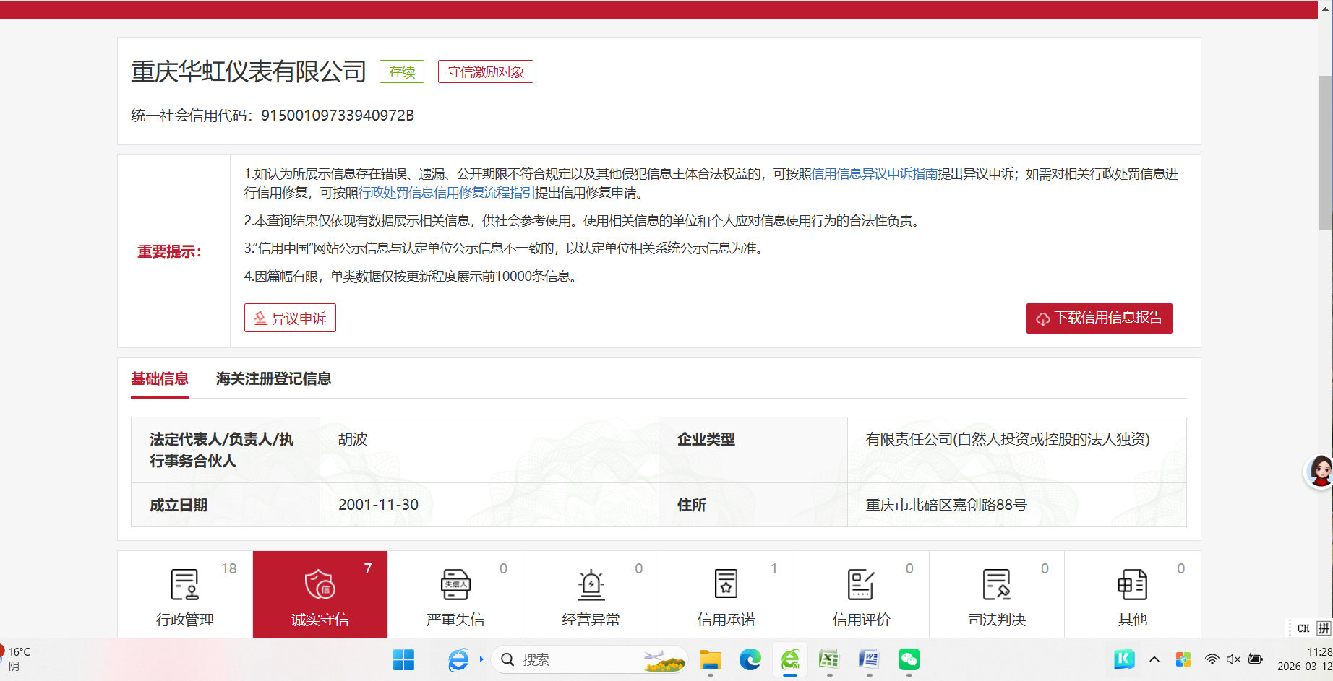Open 行政处罚信息信用修复流程指引 link
This screenshot has width=1333, height=681.
click(x=445, y=193)
